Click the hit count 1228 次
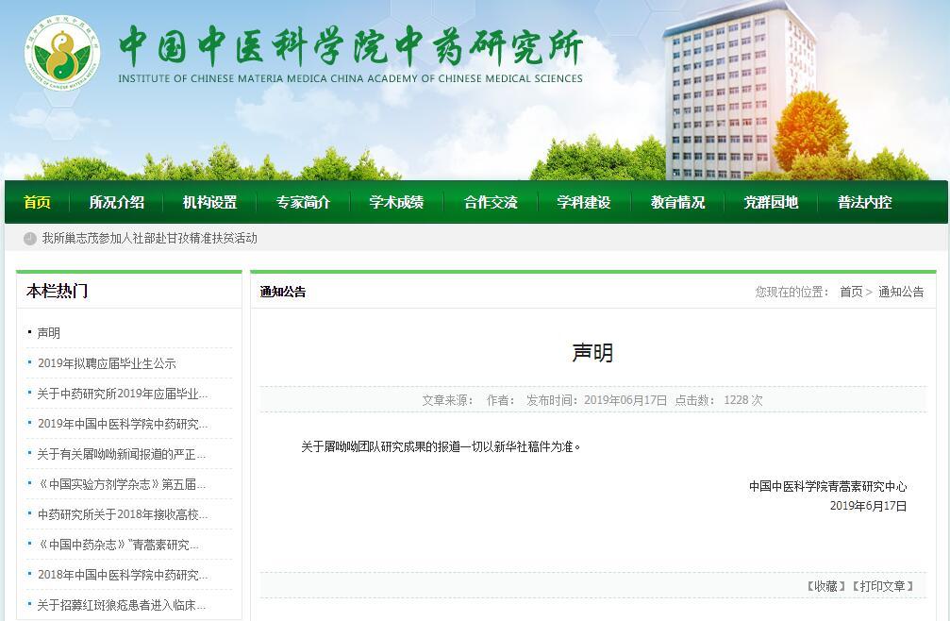The width and height of the screenshot is (950, 621). [742, 400]
